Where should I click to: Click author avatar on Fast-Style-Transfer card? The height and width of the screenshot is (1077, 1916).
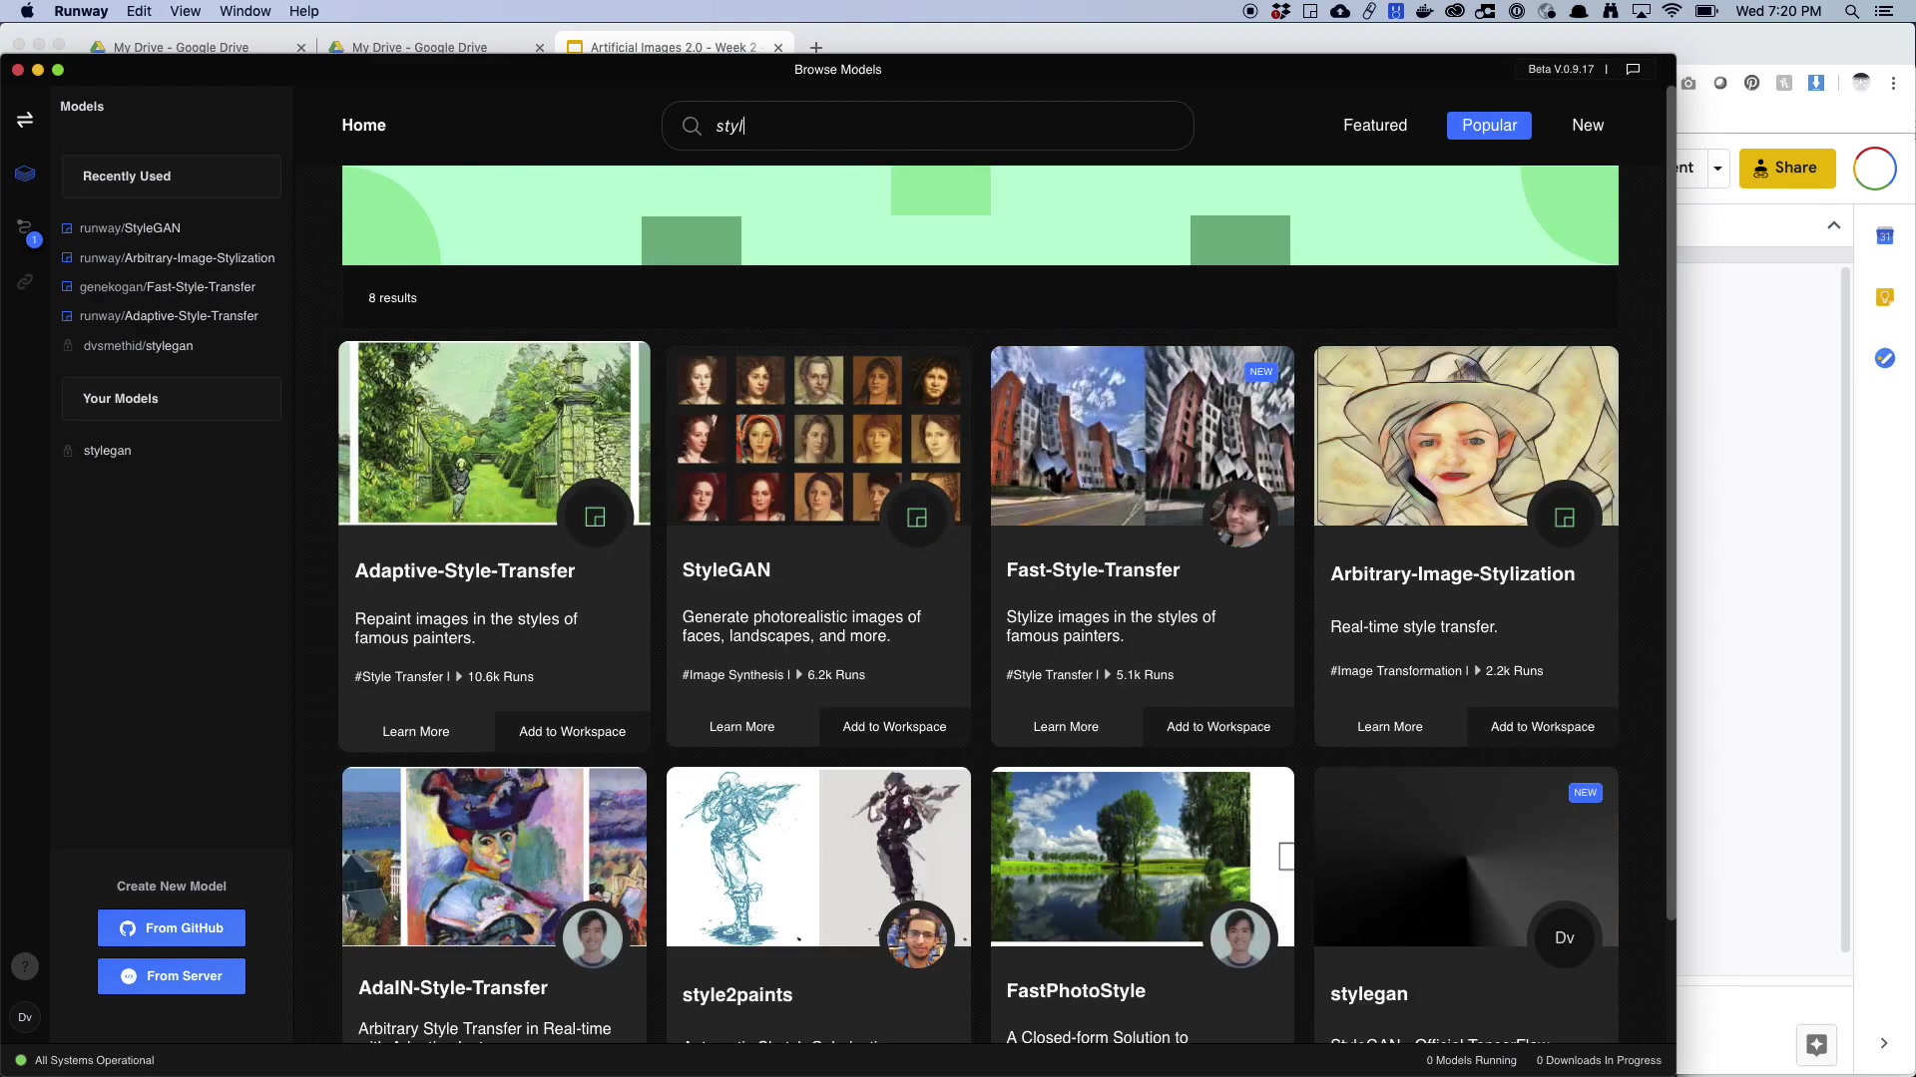point(1240,517)
